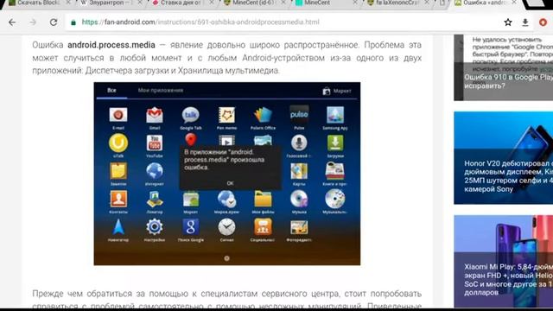Click the Поиск Google icon in the image

[x=191, y=227]
